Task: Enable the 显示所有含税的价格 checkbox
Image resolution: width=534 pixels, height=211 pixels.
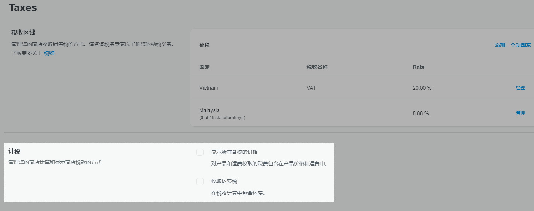Action: (200, 152)
